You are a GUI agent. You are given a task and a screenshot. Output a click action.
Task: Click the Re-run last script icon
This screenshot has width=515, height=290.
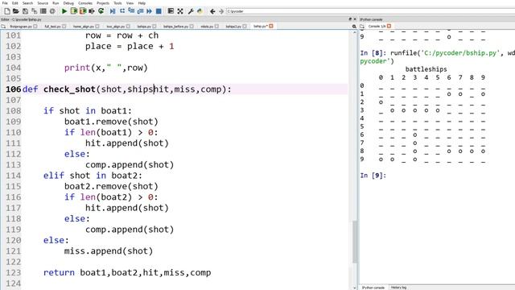(101, 11)
